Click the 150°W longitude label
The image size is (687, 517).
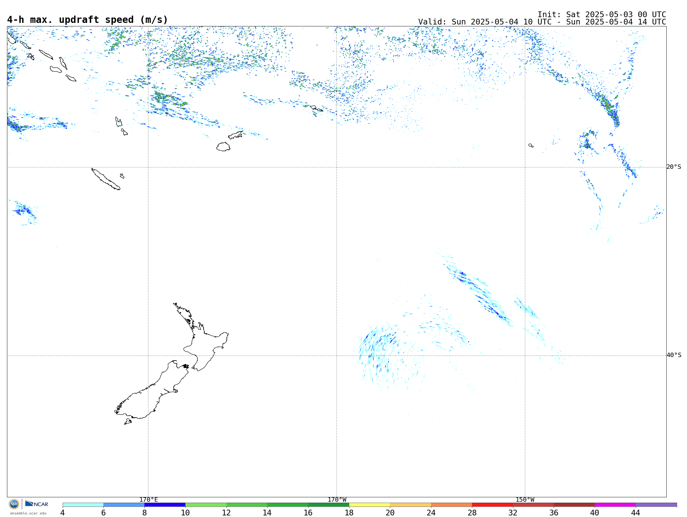(x=525, y=500)
